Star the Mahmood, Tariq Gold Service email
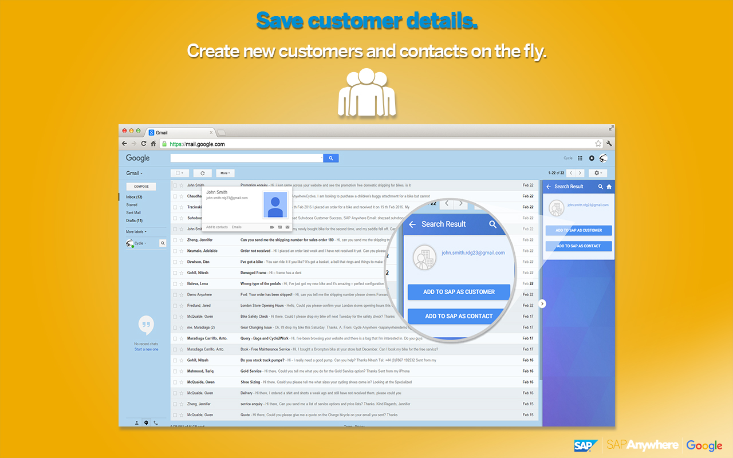 tap(182, 371)
